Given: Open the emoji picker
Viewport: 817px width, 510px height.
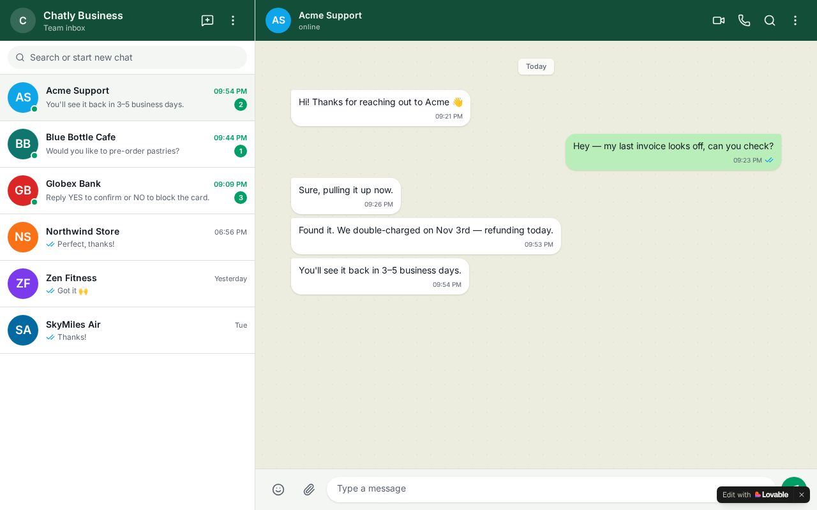Looking at the screenshot, I should pos(278,490).
